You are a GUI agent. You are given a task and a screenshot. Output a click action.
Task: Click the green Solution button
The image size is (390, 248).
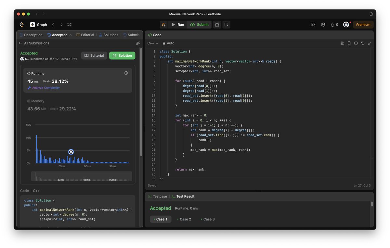point(122,55)
